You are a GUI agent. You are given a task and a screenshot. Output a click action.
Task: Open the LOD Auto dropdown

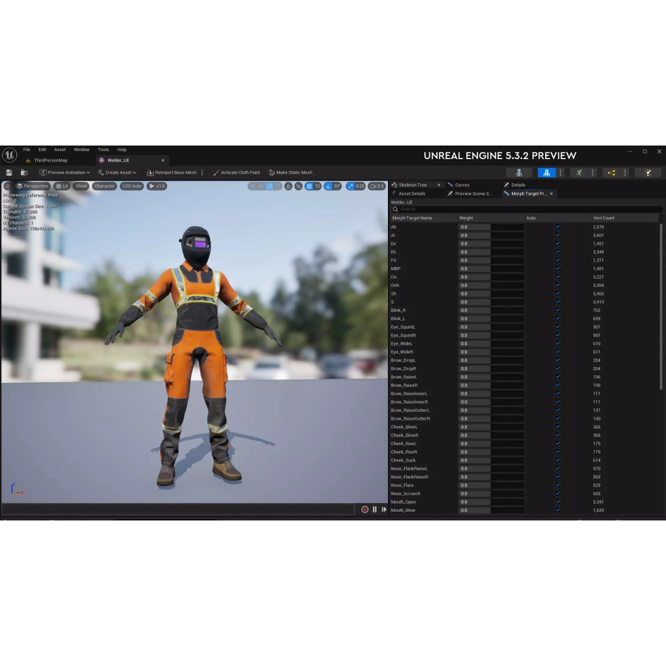click(132, 186)
